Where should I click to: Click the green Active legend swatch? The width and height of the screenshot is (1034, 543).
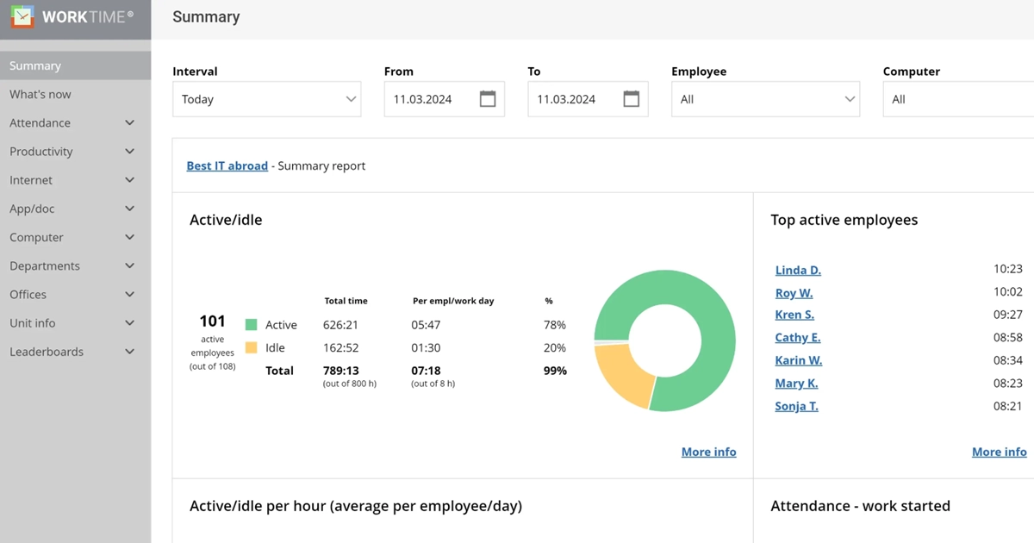pos(252,325)
